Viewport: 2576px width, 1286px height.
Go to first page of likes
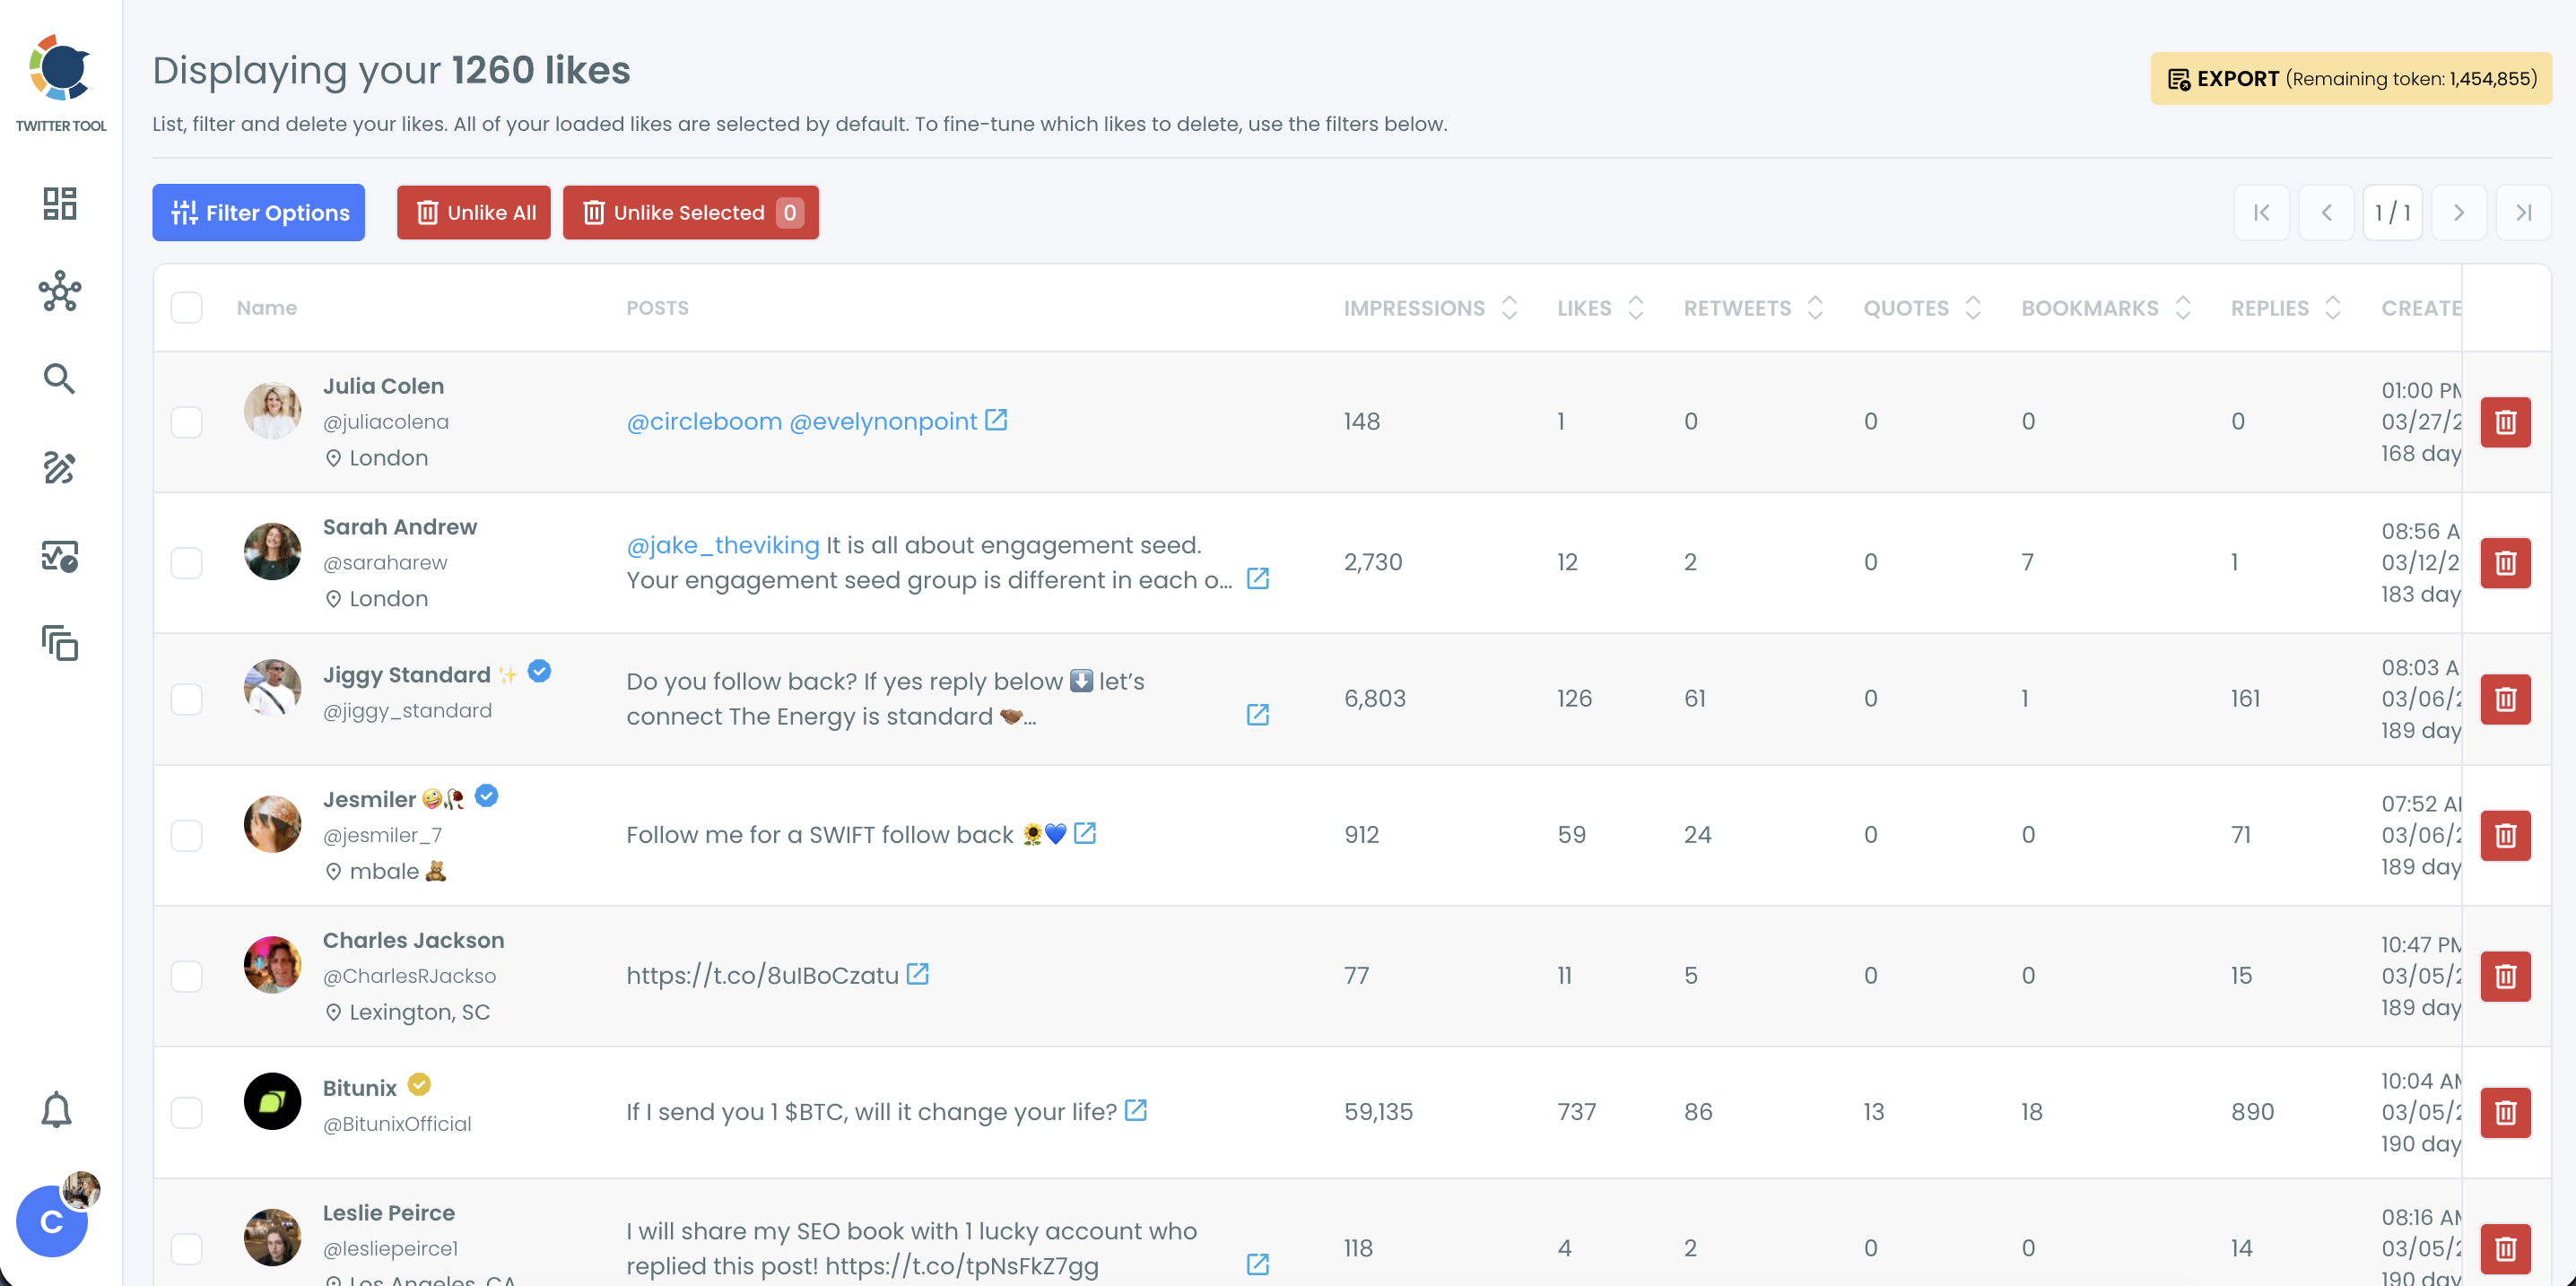[2262, 212]
